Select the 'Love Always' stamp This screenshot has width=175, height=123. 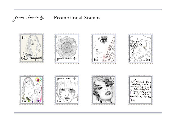(32, 48)
